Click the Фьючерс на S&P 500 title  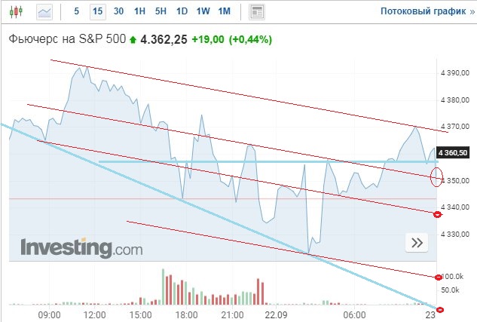click(67, 39)
